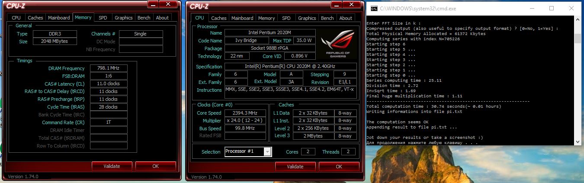Click L1 Data value 2 x 32 KBytes
Image resolution: width=584 pixels, height=183 pixels.
313,113
